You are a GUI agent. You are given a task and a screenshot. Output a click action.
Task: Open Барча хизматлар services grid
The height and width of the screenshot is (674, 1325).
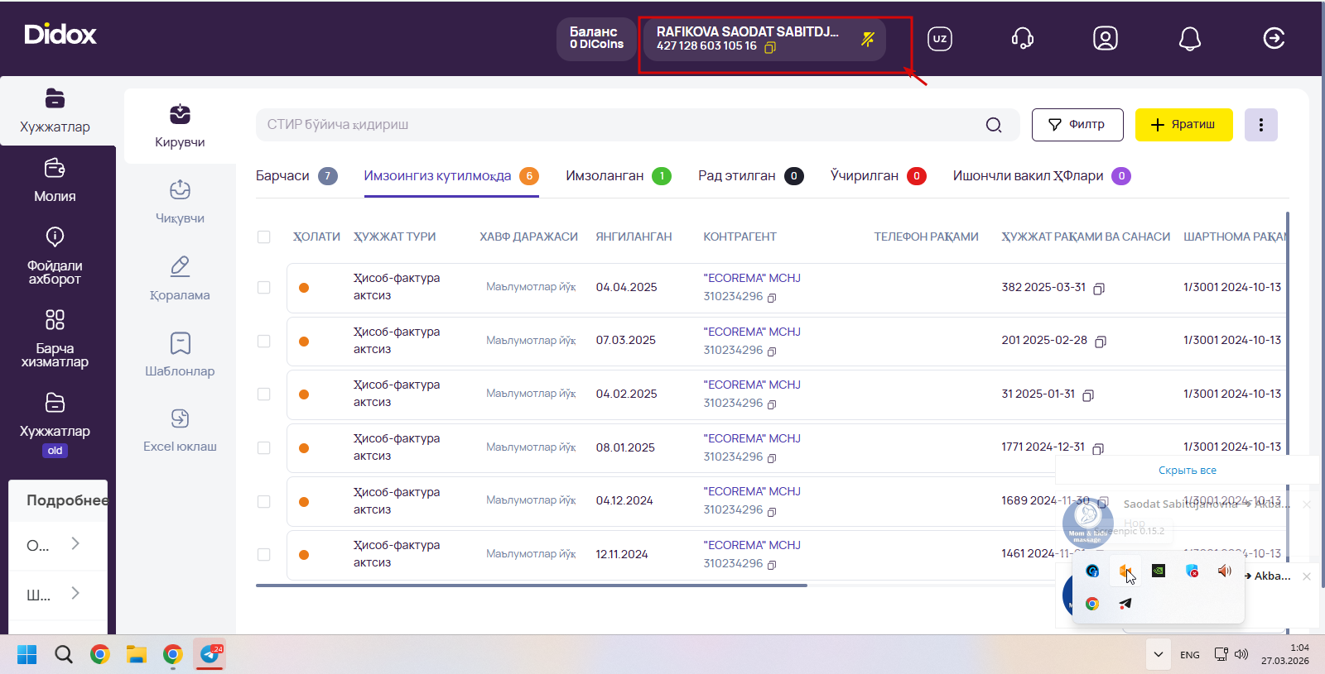click(55, 338)
